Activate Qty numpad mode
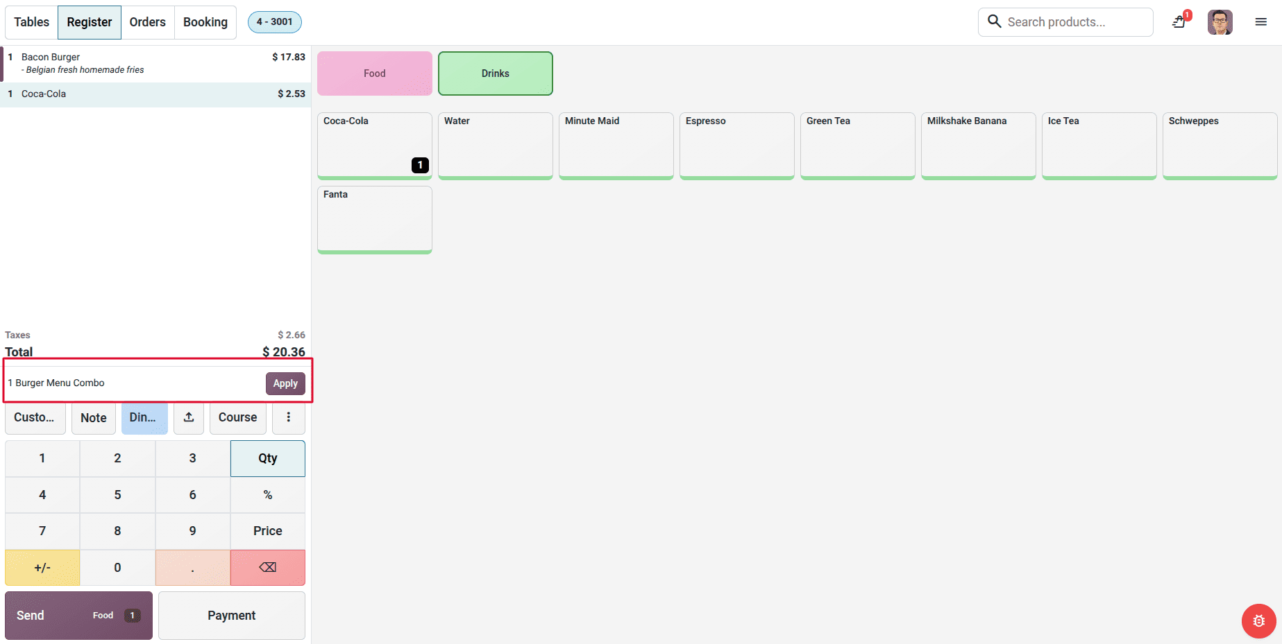This screenshot has width=1282, height=644. click(x=268, y=458)
